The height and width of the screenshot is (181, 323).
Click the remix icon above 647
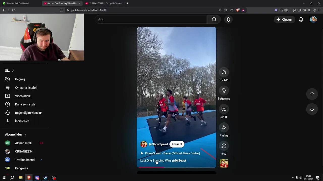(x=224, y=146)
